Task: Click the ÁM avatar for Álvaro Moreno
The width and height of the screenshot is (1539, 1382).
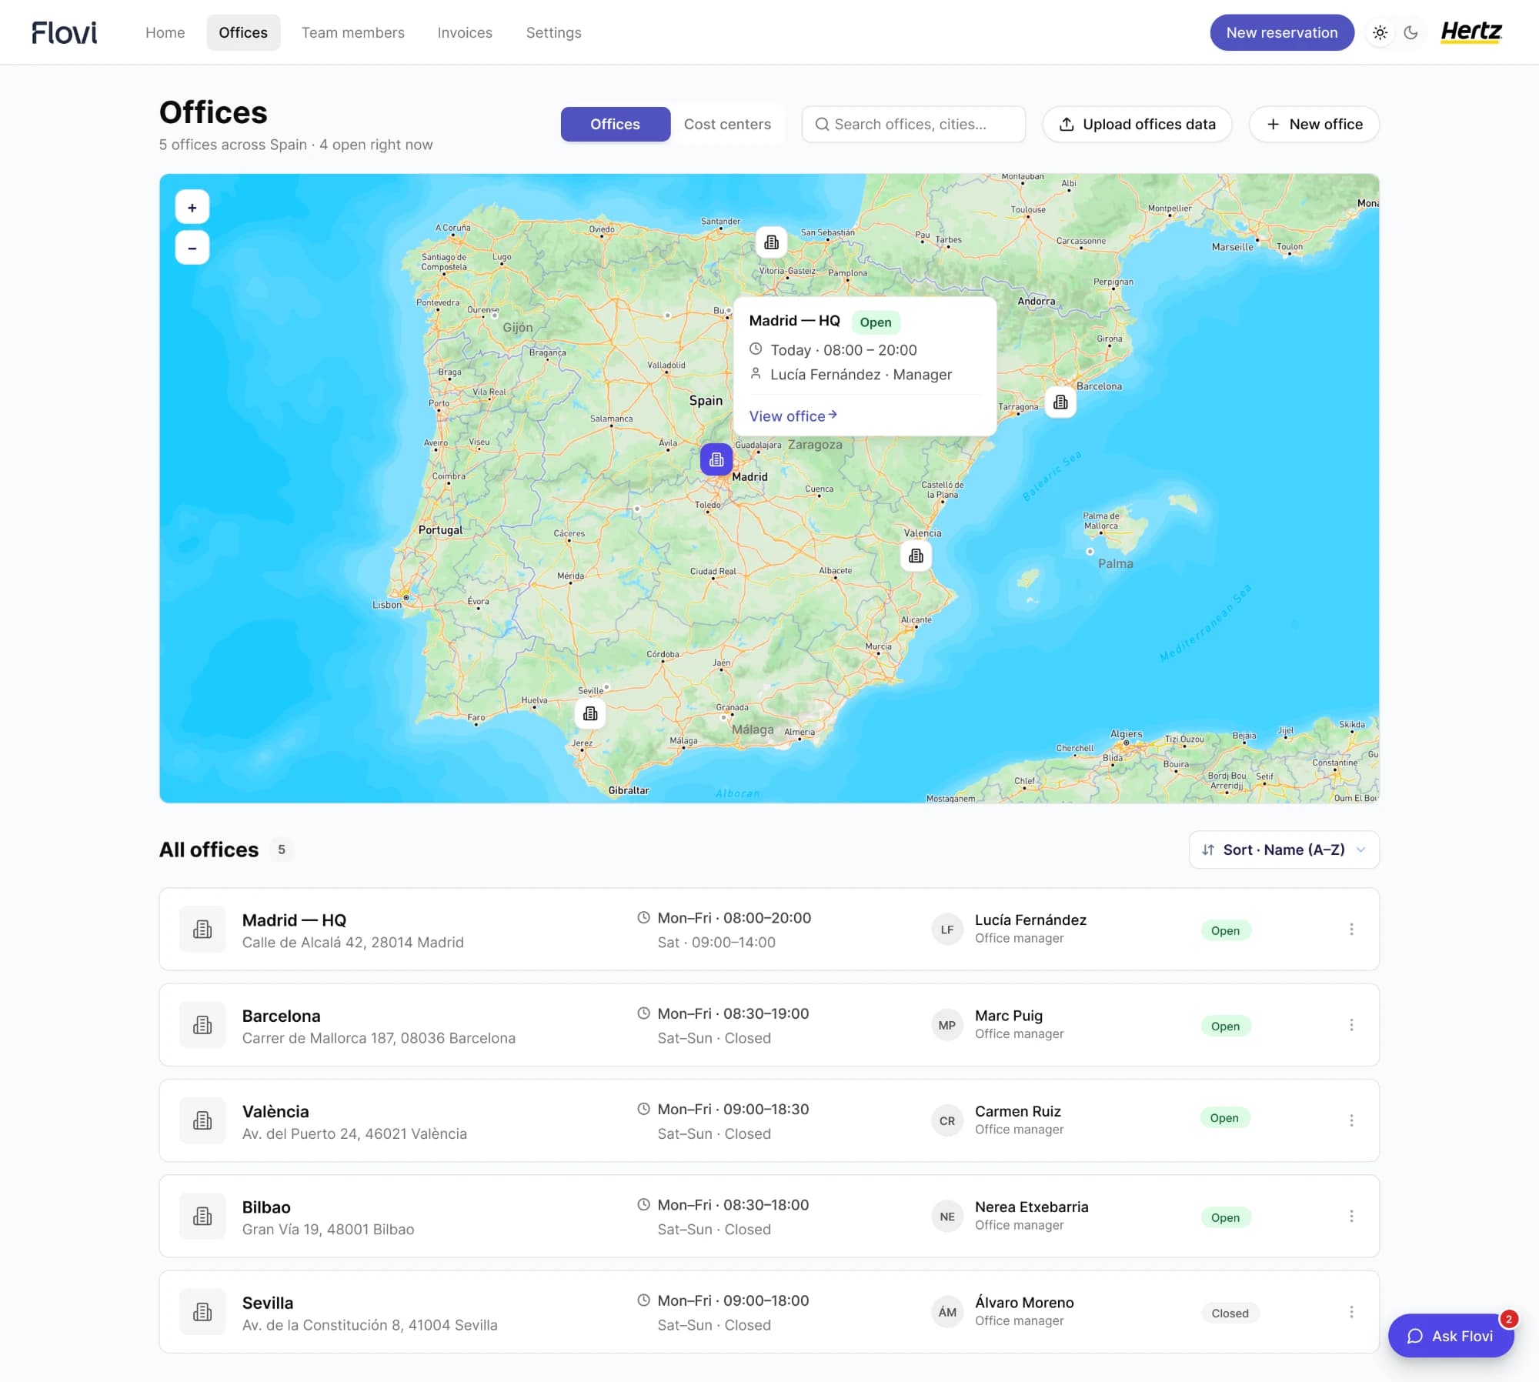Action: click(x=947, y=1312)
